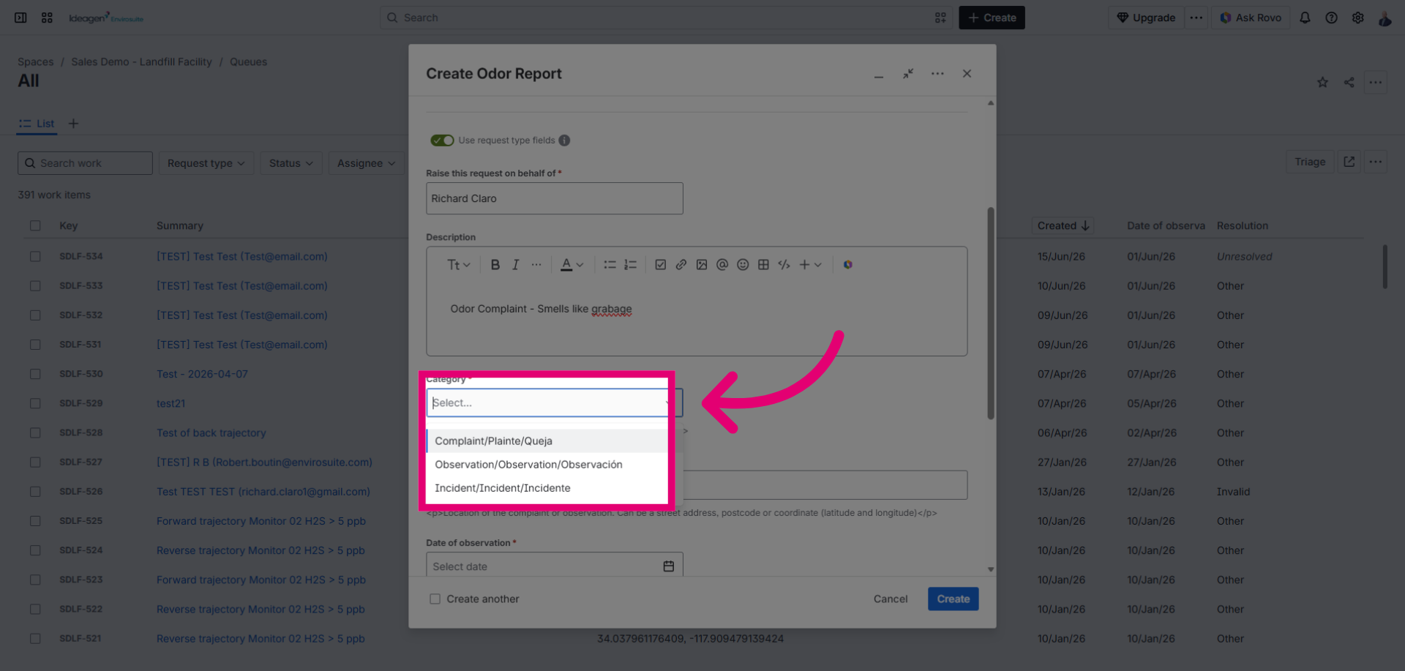Screen dimensions: 1405x671
Task: Sort by the Created column header
Action: [1064, 226]
